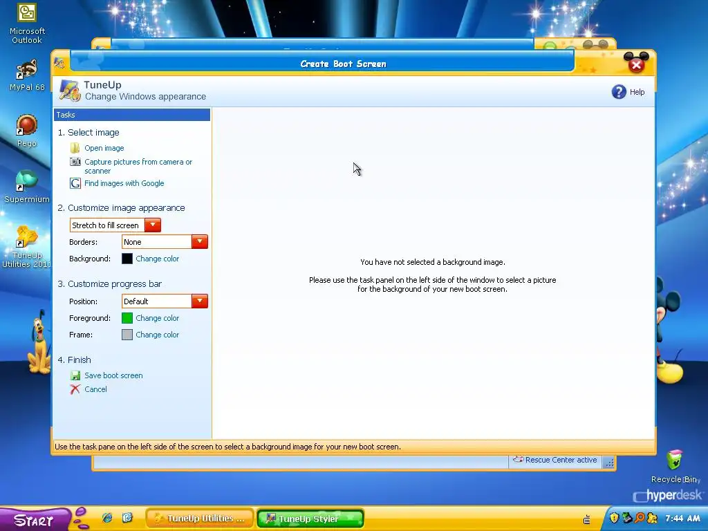Click the red X Cancel icon
The height and width of the screenshot is (531, 708).
(75, 389)
